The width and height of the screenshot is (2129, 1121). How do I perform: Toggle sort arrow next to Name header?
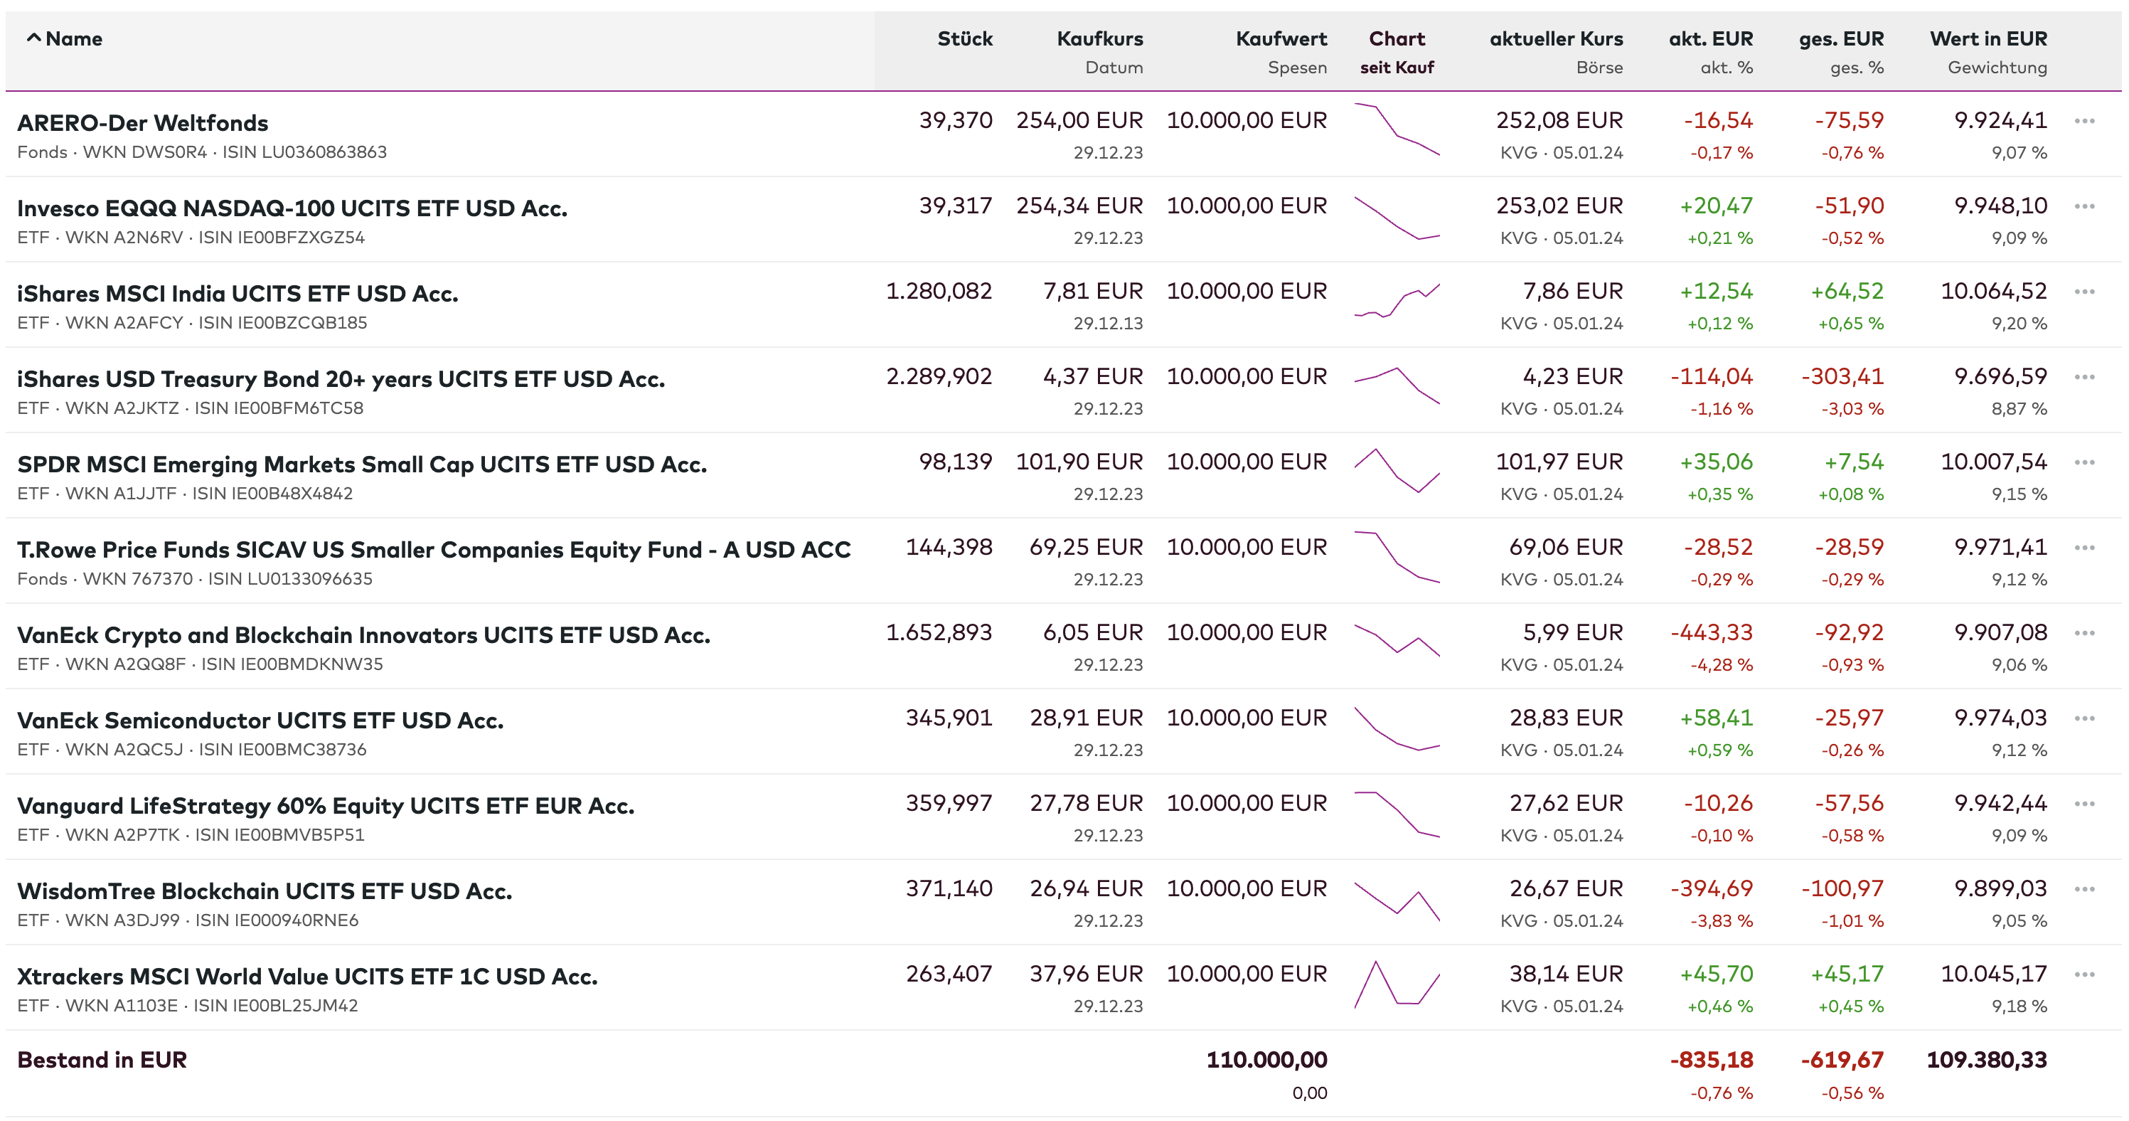[34, 38]
